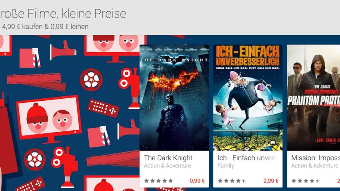The image size is (340, 191).
Task: Click Family genre label
Action: (226, 166)
